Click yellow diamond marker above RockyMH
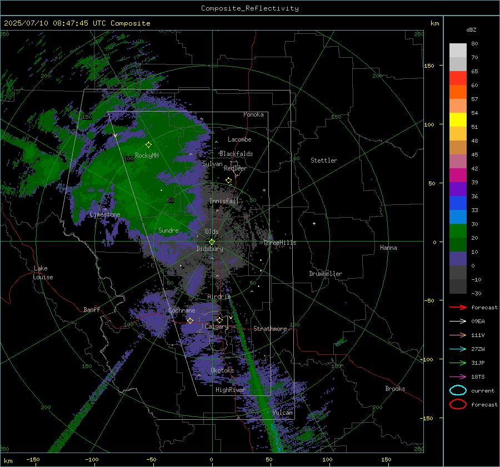 [148, 145]
